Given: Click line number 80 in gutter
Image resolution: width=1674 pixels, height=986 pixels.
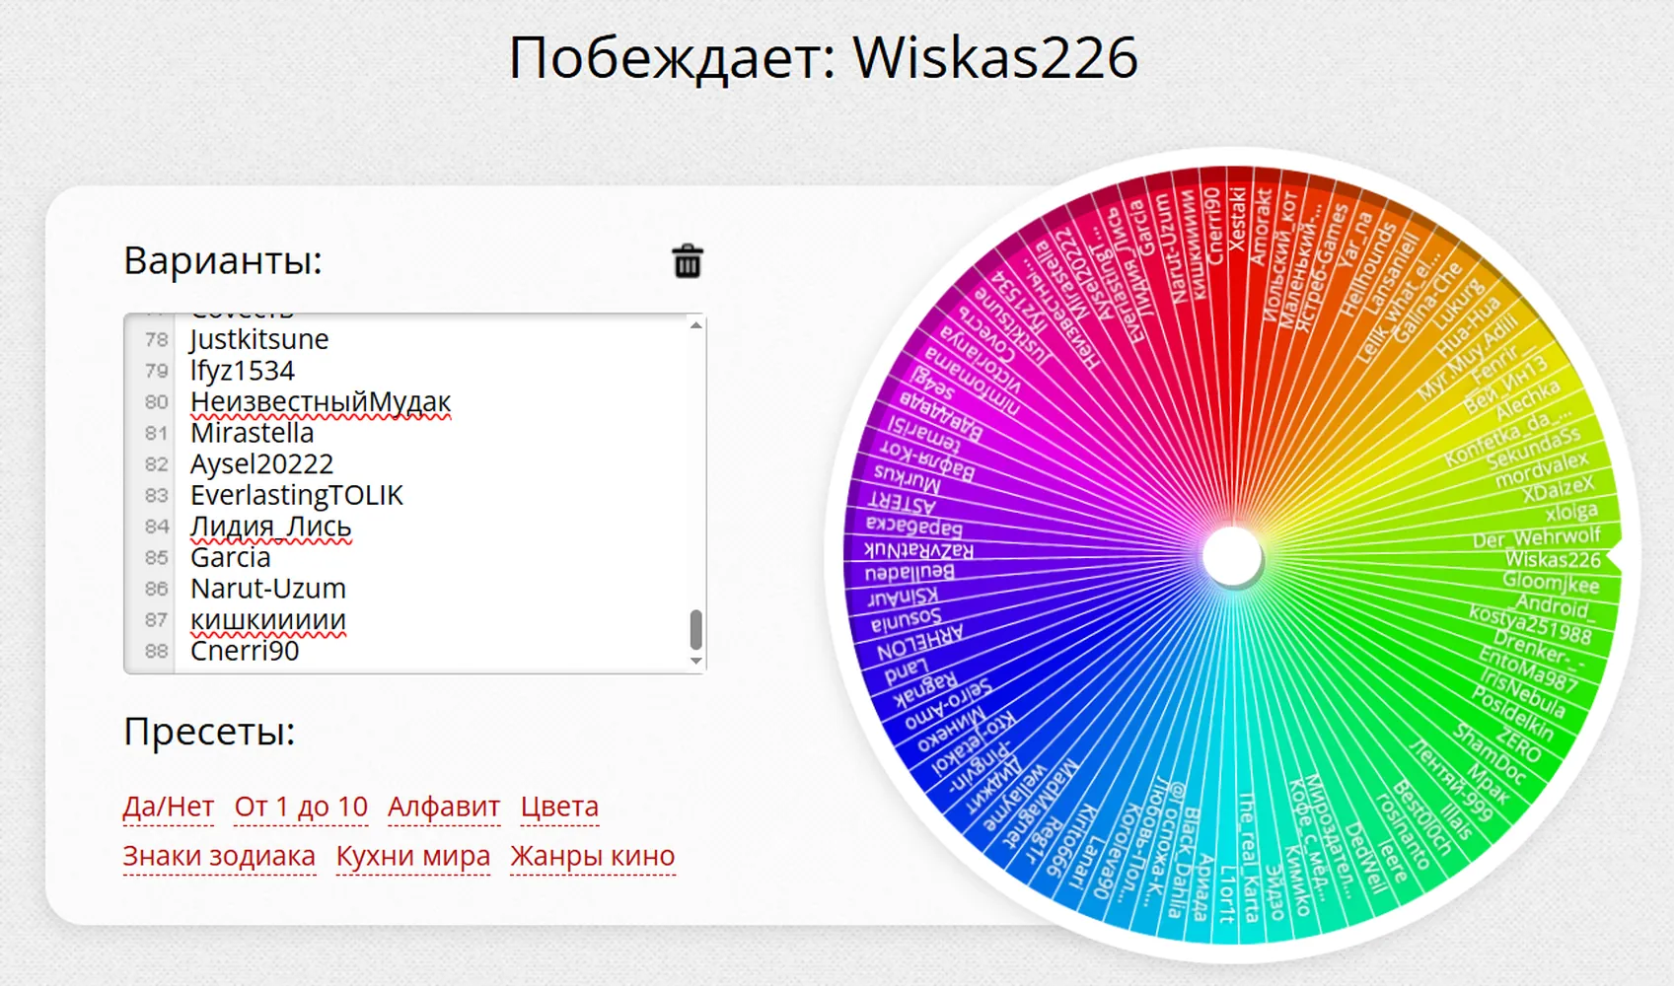Looking at the screenshot, I should (156, 402).
